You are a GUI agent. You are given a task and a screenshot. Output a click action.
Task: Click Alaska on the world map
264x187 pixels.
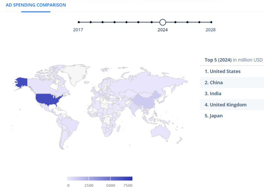21,82
